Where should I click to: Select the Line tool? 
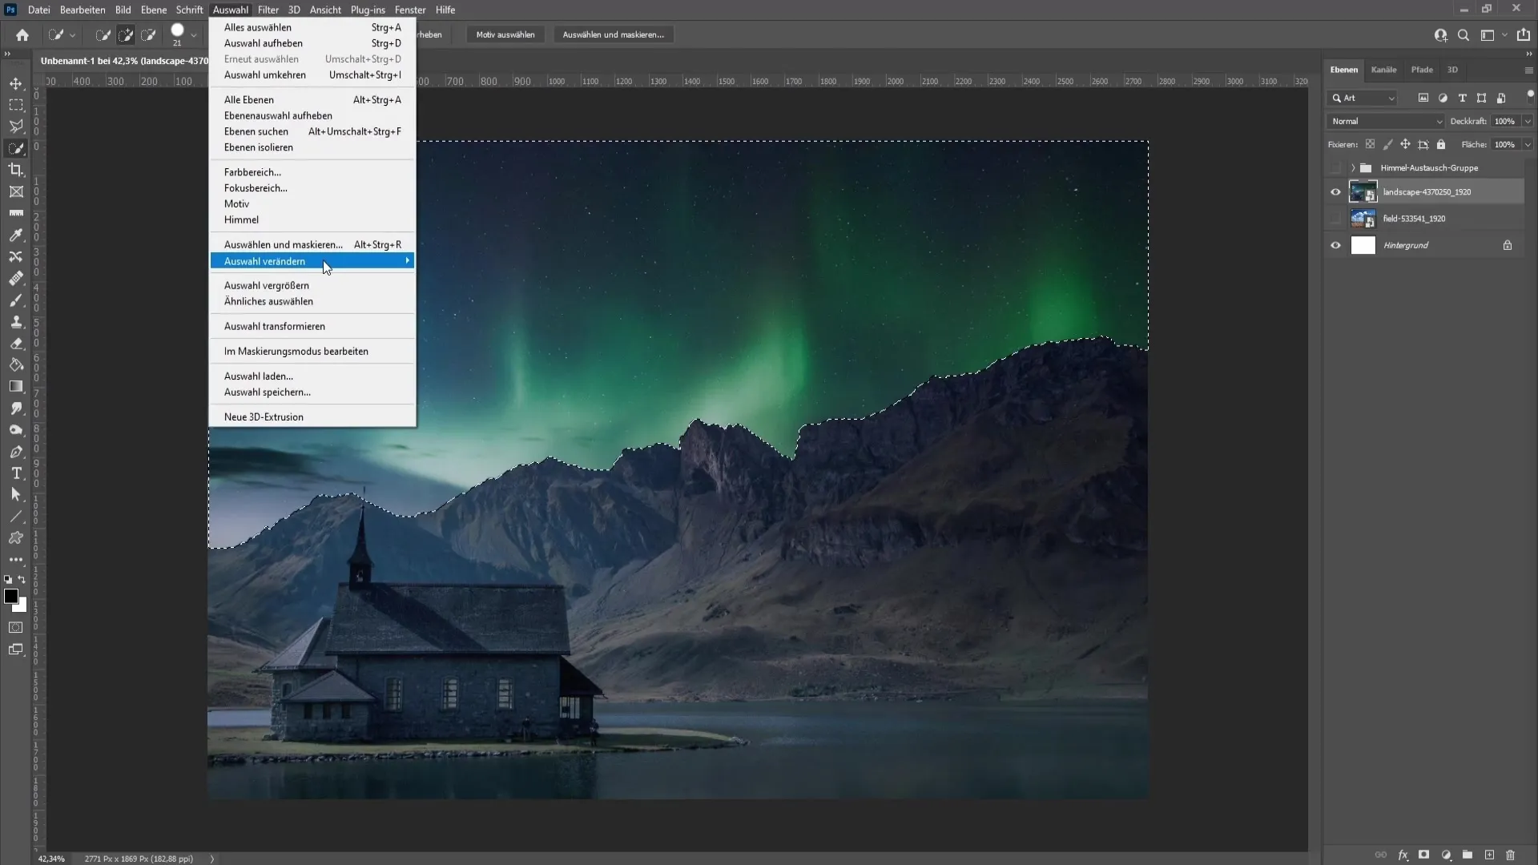pyautogui.click(x=16, y=517)
